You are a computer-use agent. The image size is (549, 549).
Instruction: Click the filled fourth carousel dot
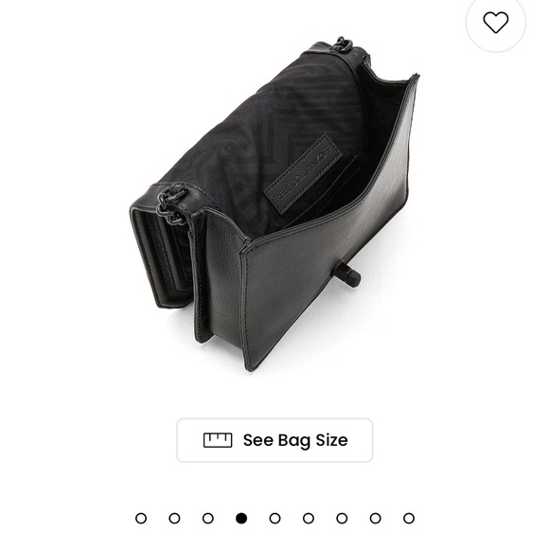[241, 518]
